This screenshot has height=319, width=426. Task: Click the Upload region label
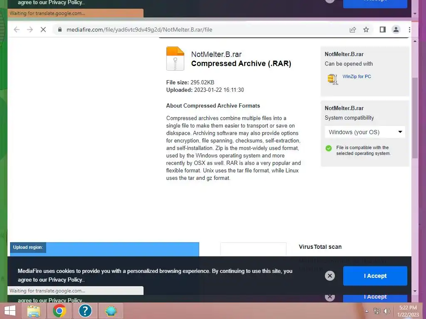point(28,248)
